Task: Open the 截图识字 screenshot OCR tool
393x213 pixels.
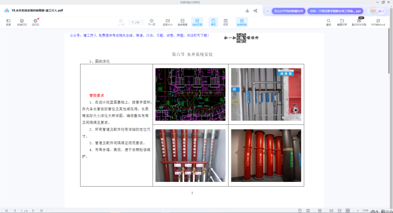Action: tap(342, 22)
